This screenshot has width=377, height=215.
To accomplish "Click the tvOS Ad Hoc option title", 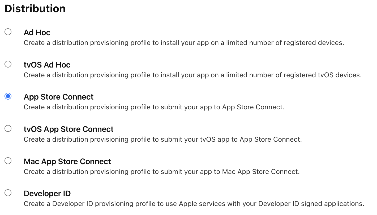I will coord(47,65).
